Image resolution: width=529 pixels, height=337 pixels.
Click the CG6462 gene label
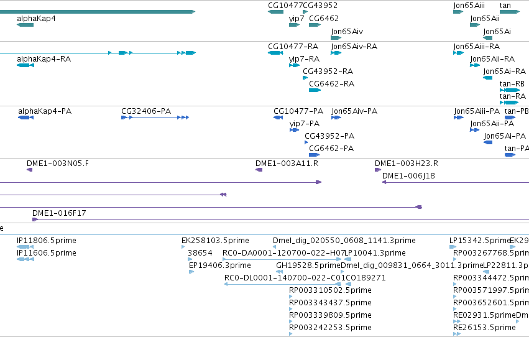[324, 19]
